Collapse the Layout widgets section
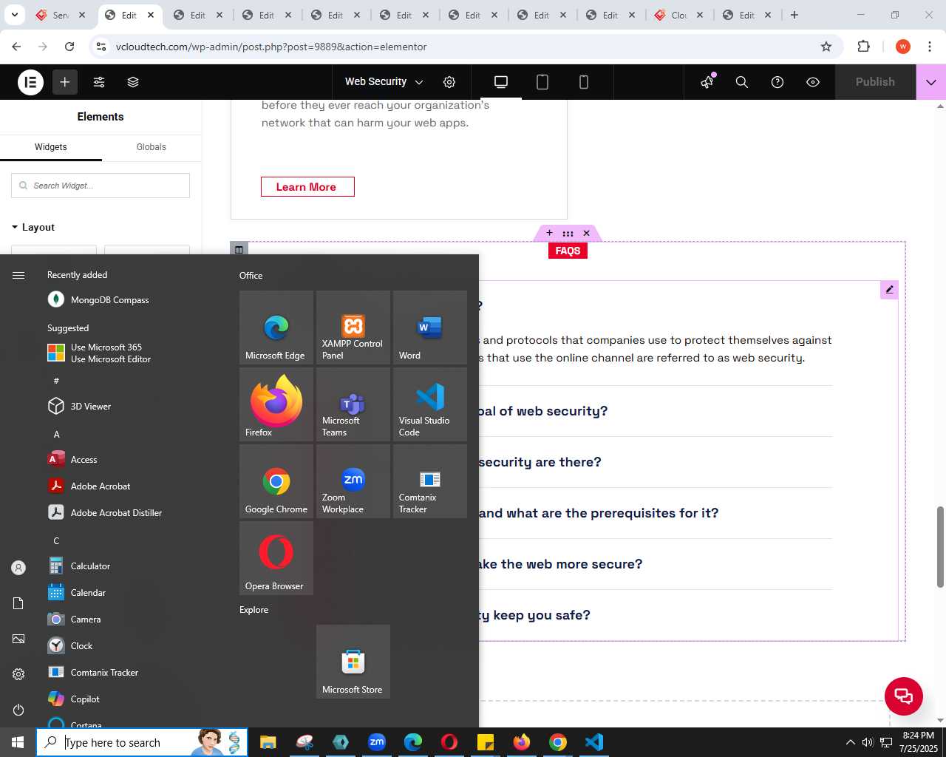This screenshot has width=946, height=757. tap(34, 227)
